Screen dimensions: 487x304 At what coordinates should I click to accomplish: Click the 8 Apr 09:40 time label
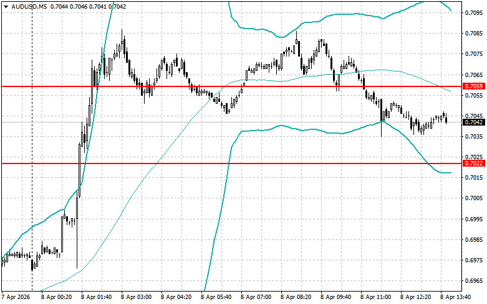click(335, 297)
